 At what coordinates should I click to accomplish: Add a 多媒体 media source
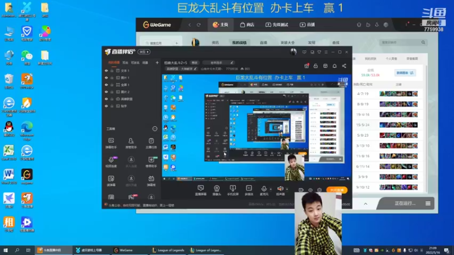249,190
